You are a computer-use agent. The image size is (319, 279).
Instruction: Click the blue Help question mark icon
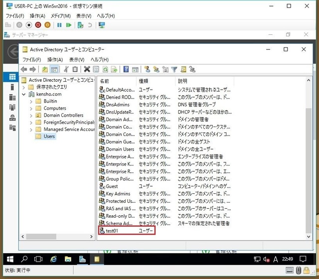[x=127, y=69]
